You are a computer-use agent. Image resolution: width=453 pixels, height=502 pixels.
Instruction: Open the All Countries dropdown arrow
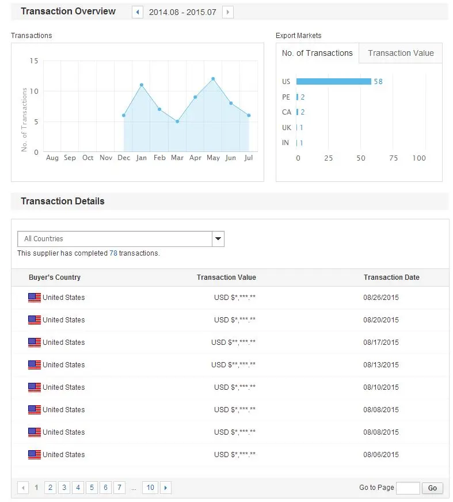coord(218,239)
